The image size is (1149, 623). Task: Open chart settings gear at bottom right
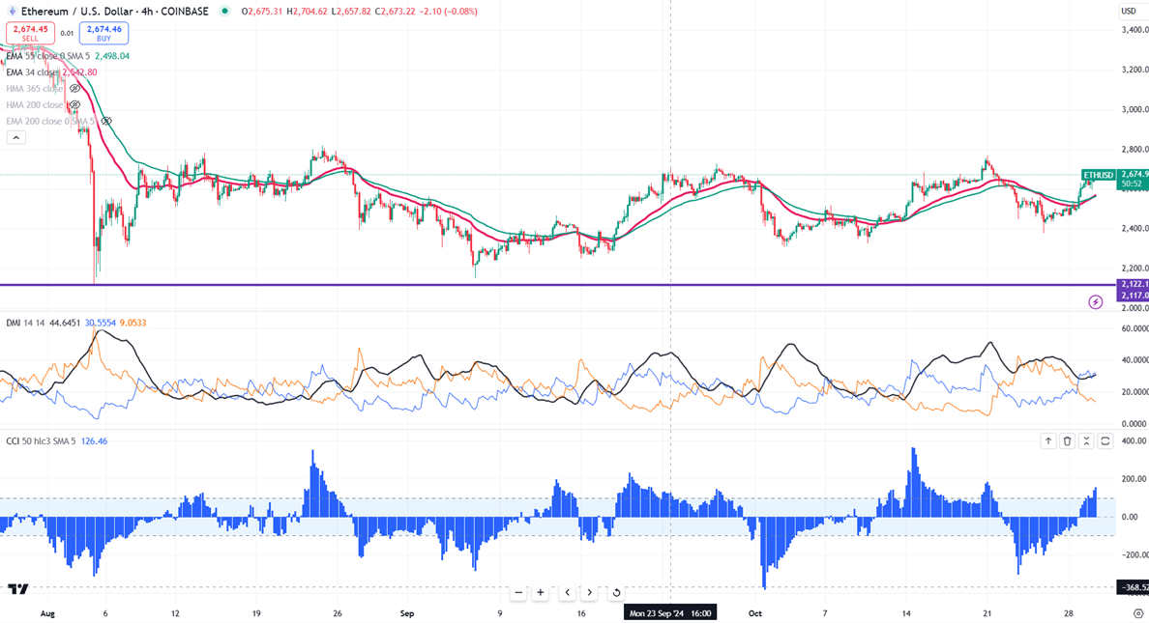[1138, 613]
